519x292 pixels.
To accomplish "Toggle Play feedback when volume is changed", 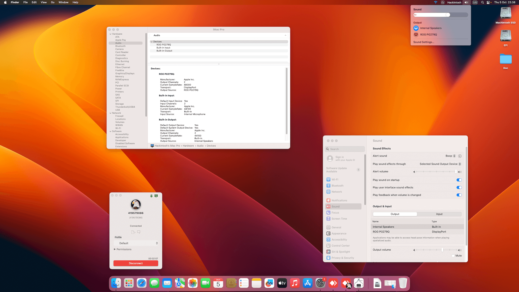I will coord(459,195).
